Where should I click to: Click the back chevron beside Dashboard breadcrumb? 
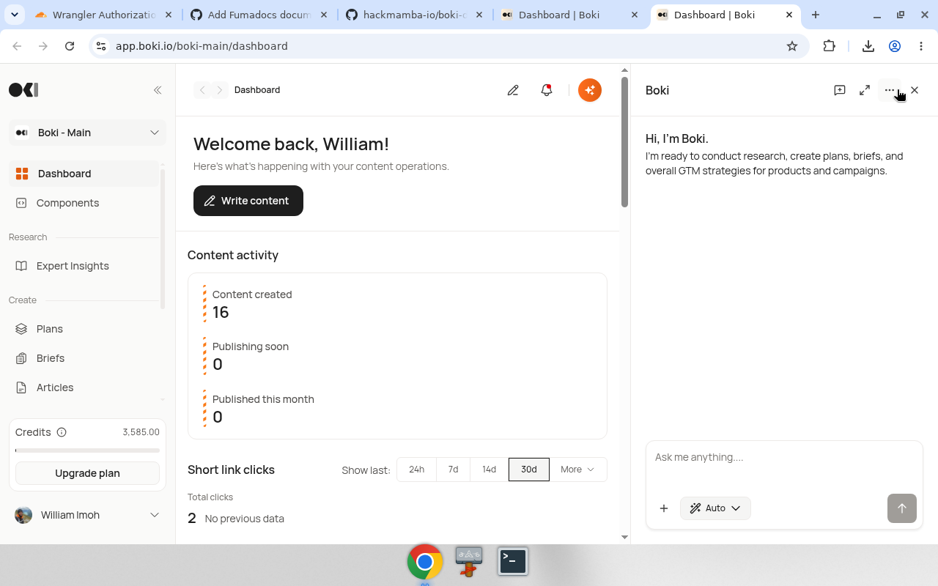click(x=202, y=90)
